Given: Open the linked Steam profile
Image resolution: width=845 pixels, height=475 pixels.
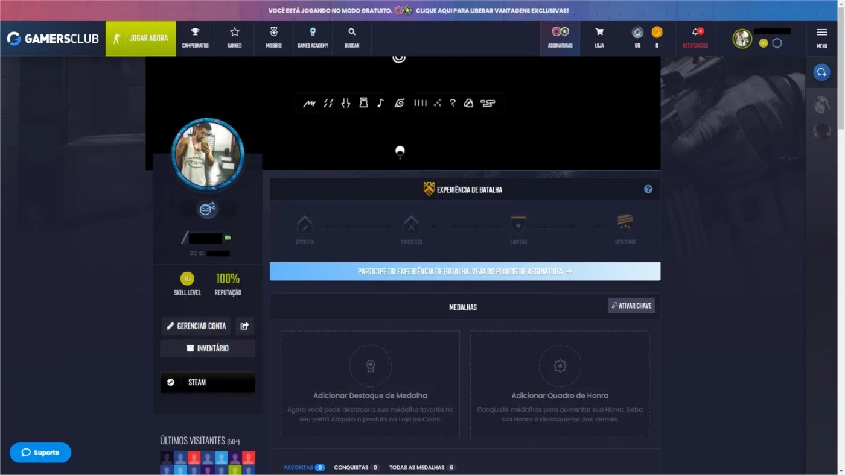Looking at the screenshot, I should pos(208,382).
